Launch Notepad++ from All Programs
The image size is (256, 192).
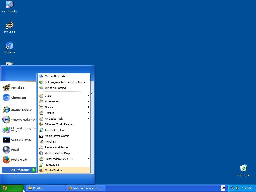point(64,165)
